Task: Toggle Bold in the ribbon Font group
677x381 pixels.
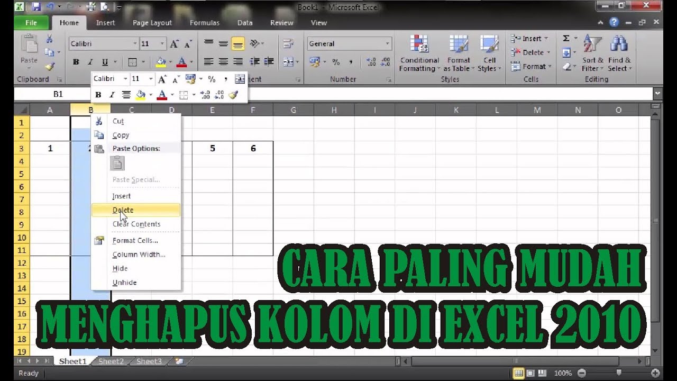Action: (x=76, y=62)
